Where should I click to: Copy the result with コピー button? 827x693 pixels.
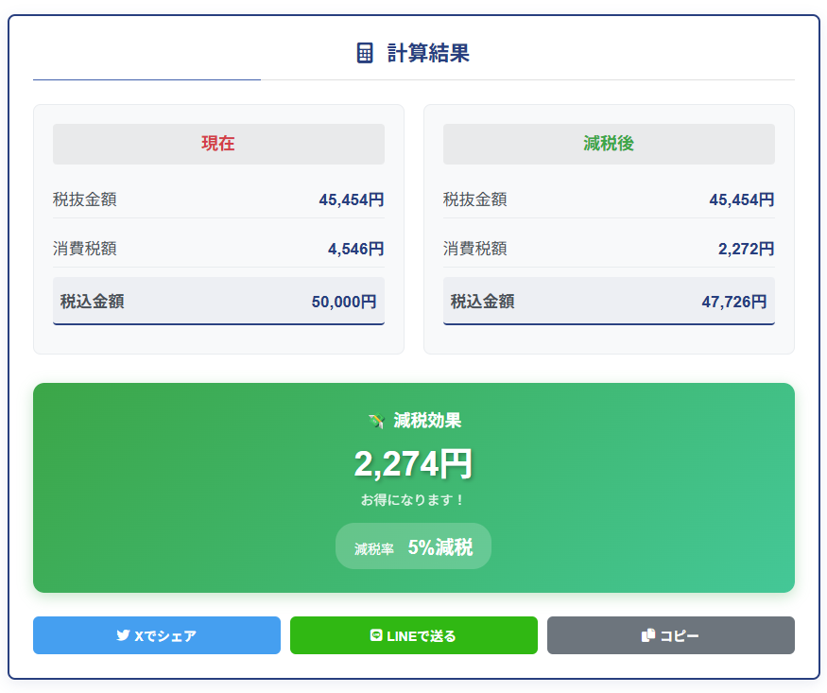[670, 635]
